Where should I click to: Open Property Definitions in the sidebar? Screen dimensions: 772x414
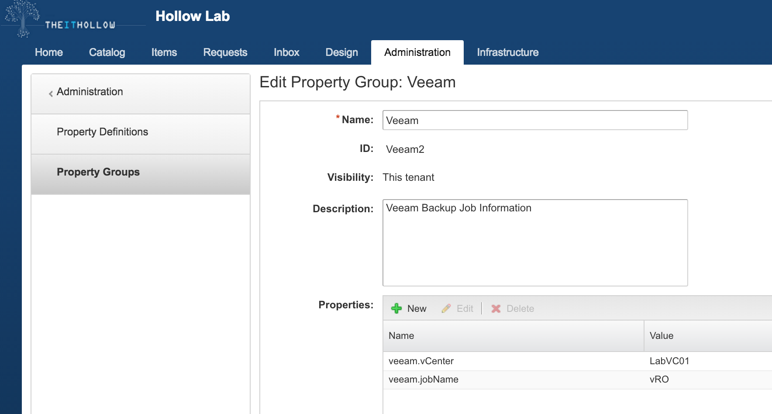[103, 132]
